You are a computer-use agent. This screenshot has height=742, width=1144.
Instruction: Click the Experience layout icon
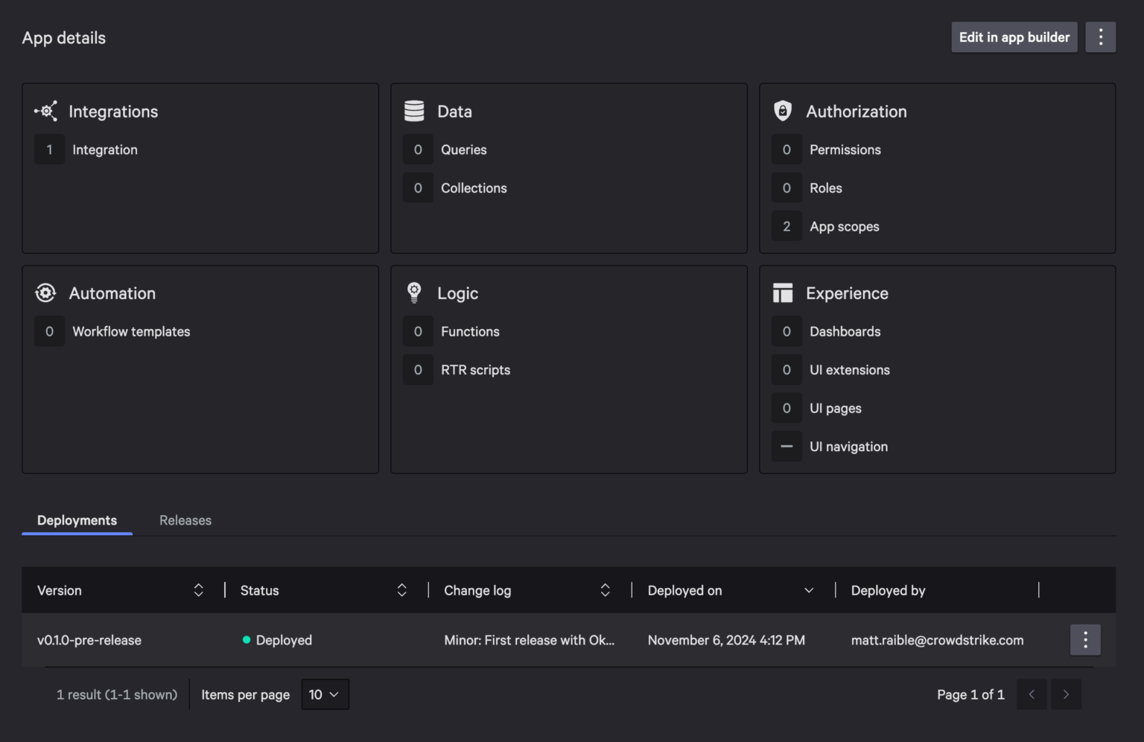pos(783,292)
